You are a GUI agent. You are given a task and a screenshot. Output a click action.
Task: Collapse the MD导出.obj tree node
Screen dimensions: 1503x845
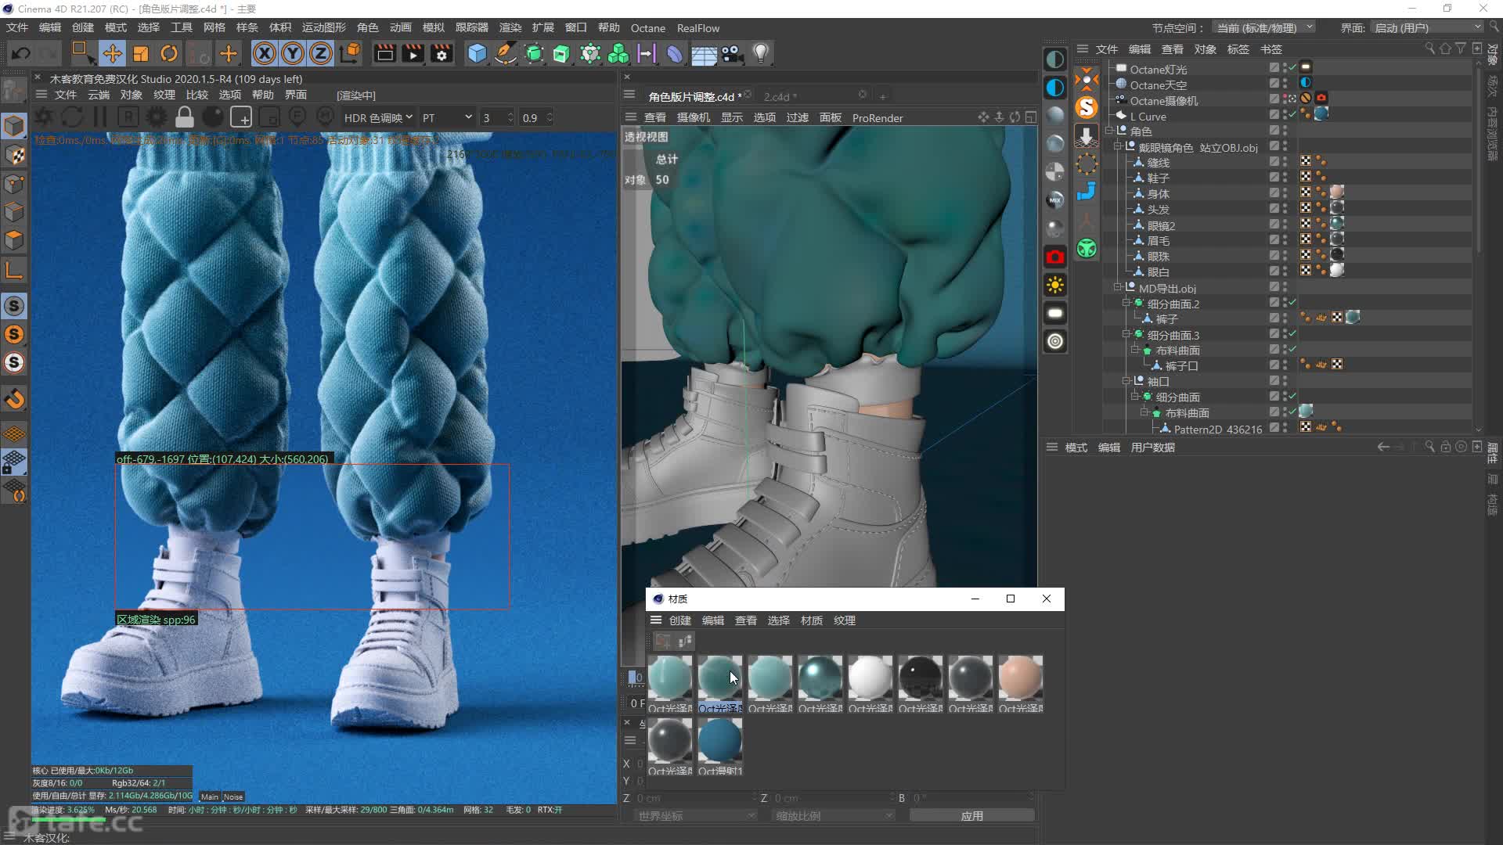[x=1119, y=287]
